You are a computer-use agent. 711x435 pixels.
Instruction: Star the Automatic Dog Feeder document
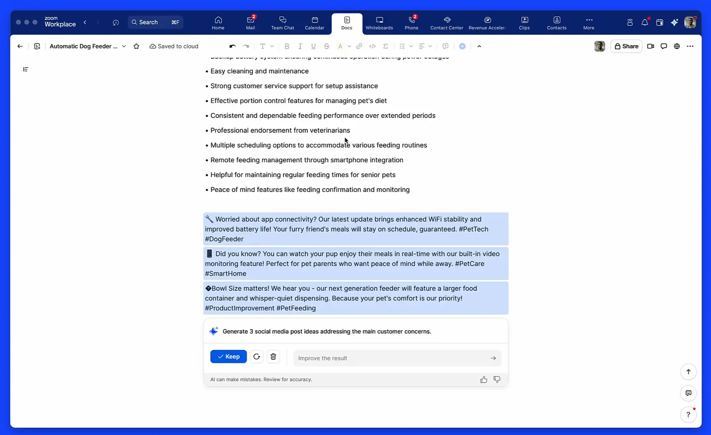tap(136, 46)
